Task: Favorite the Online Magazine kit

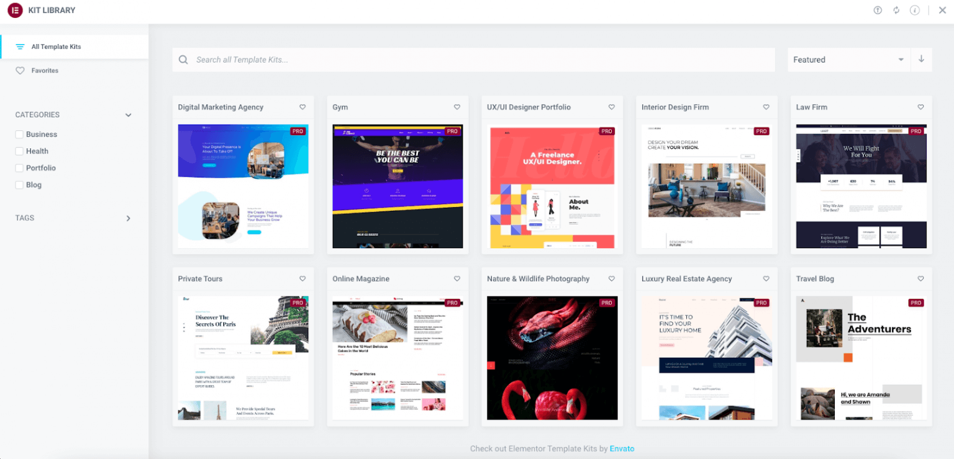Action: (x=457, y=279)
